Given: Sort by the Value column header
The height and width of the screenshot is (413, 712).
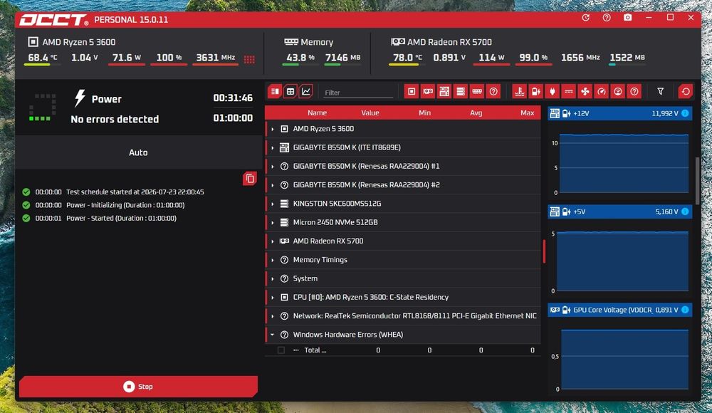Looking at the screenshot, I should (370, 113).
